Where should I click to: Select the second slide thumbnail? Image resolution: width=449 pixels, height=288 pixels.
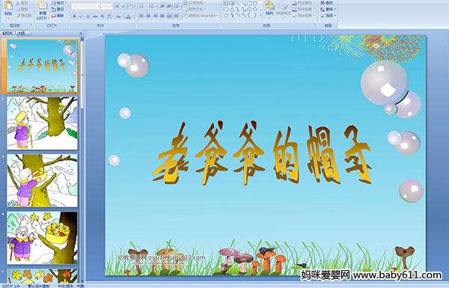42,123
